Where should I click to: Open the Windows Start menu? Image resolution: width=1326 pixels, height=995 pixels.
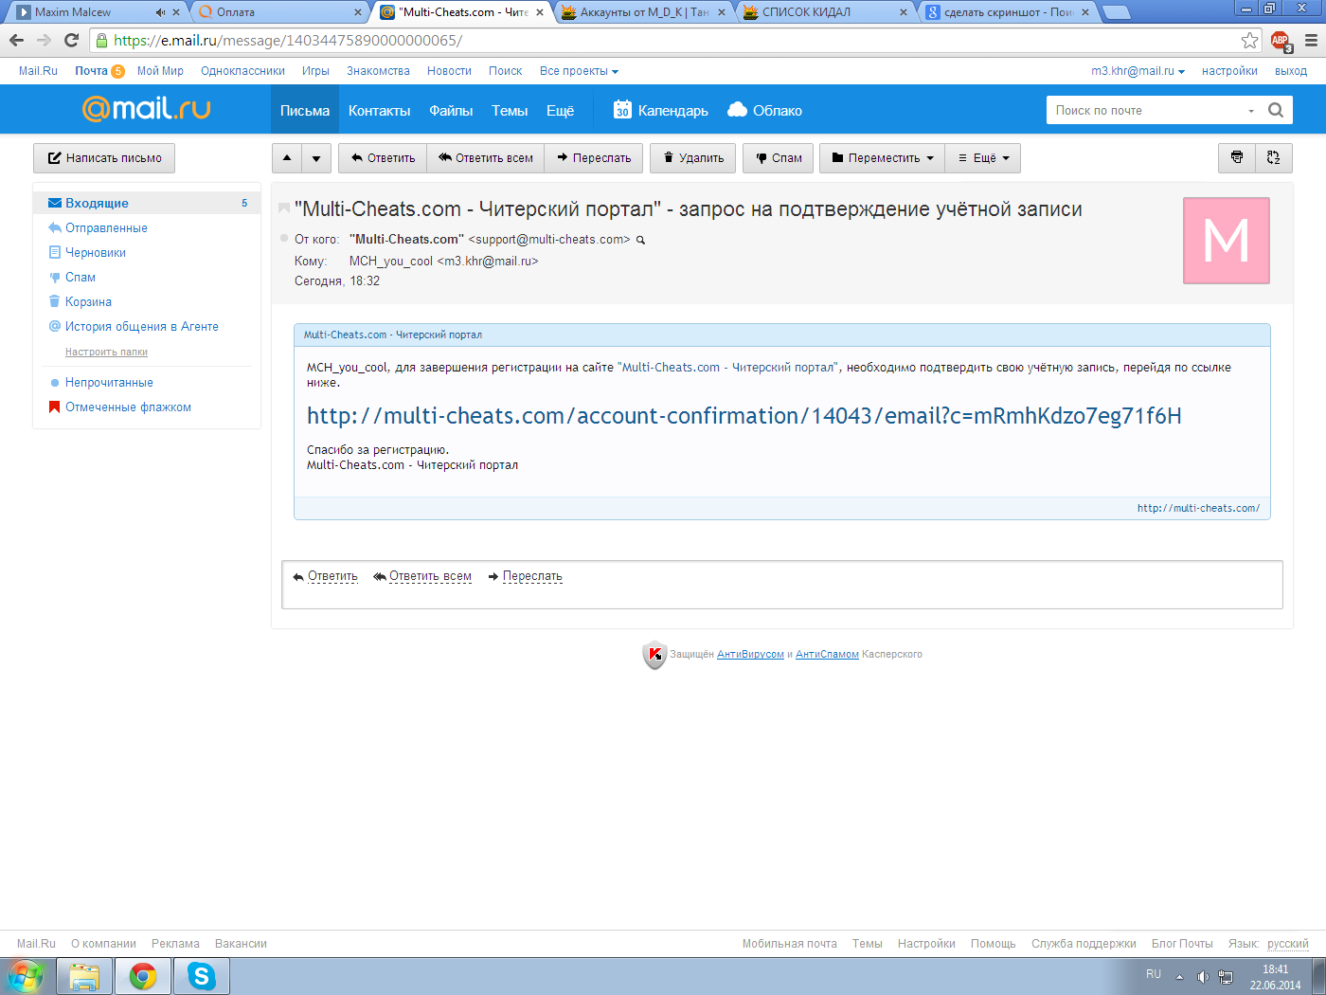point(27,976)
